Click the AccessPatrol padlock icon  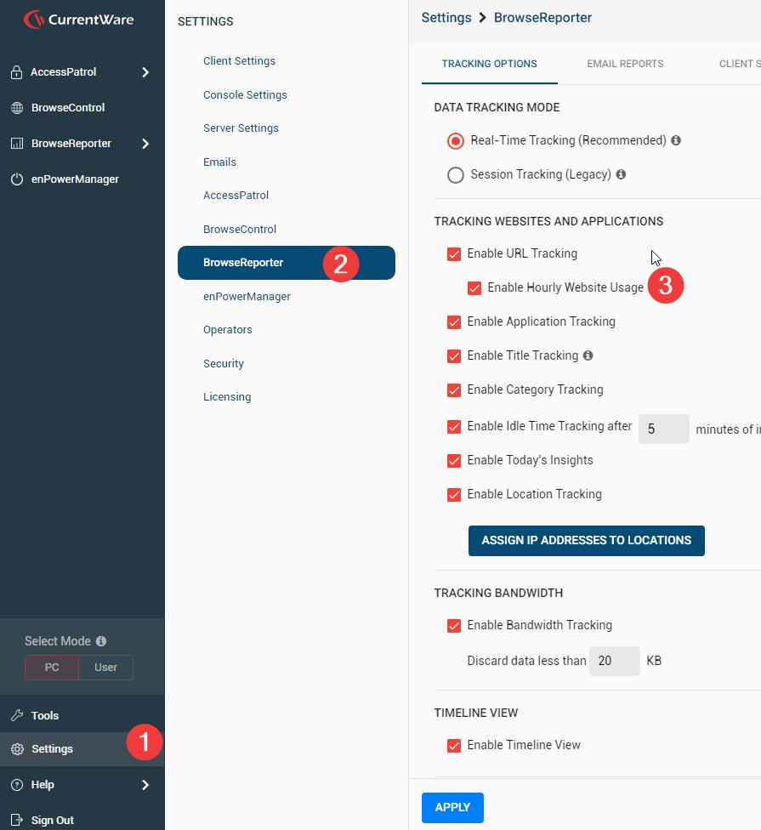[17, 72]
